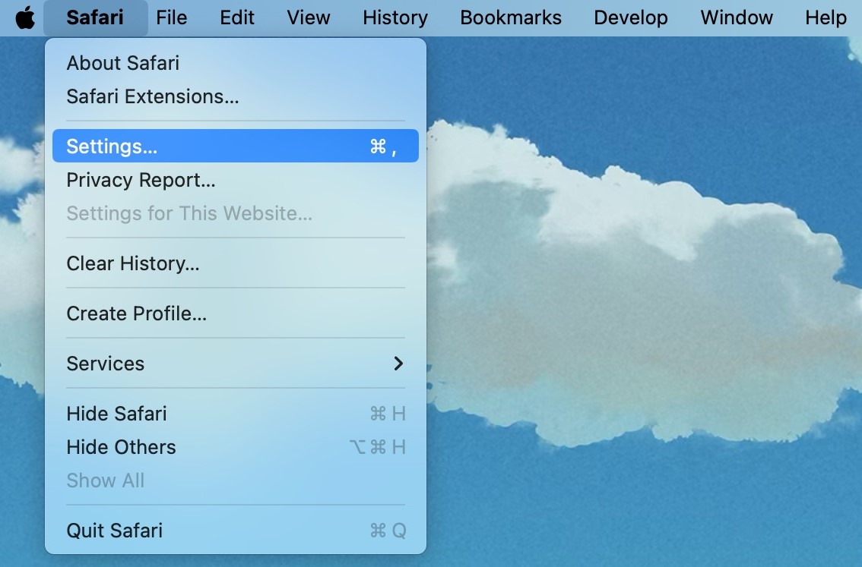862x567 pixels.
Task: Expand the Services submenu
Action: 236,364
